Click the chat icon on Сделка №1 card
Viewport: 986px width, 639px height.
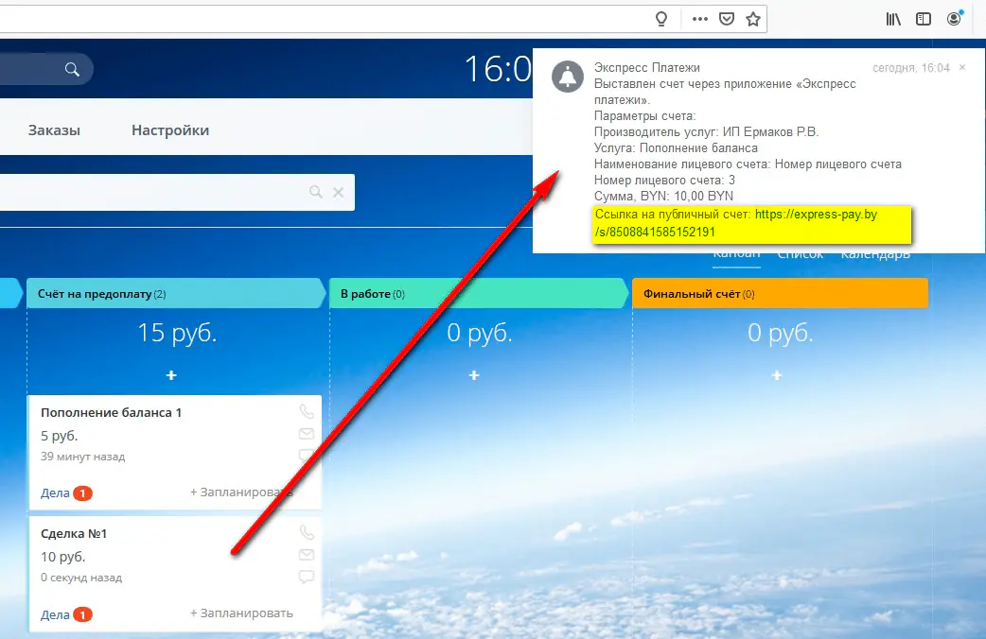pyautogui.click(x=306, y=577)
